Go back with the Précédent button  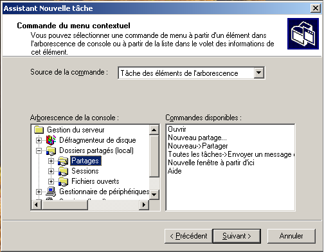(x=188, y=236)
